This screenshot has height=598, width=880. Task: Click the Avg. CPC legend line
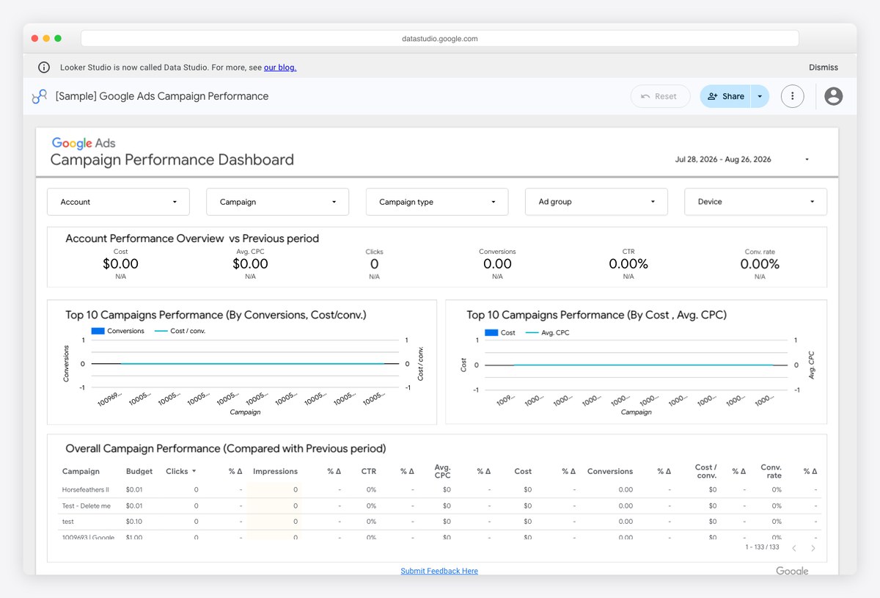click(x=531, y=332)
